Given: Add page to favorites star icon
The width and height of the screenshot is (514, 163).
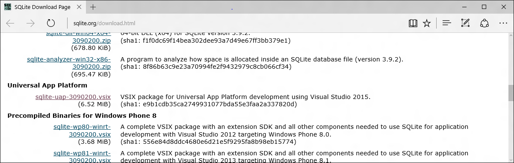Looking at the screenshot, I should tap(427, 23).
